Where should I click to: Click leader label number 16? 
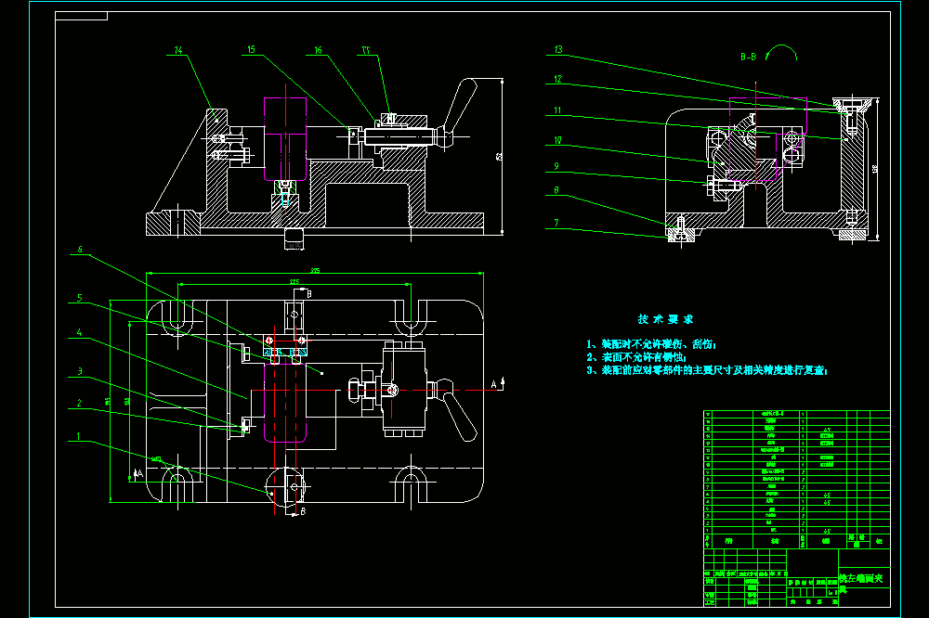(x=318, y=50)
